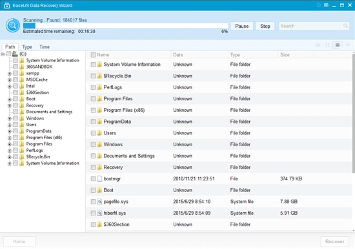Viewport: 355px width, 249px height.
Task: Click the xampp folder icon in tree
Action: [x=21, y=73]
